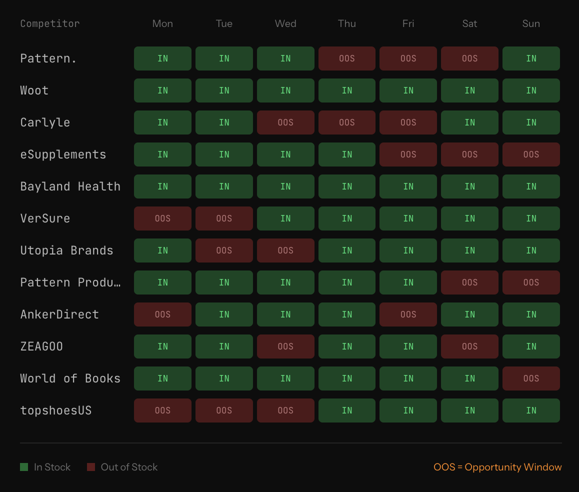Click Bayland Health Sunday IN cell
The image size is (579, 492).
pyautogui.click(x=531, y=186)
